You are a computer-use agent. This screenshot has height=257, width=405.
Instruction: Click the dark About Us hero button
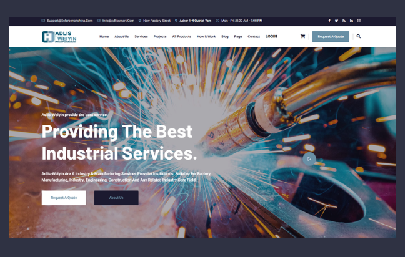point(116,198)
